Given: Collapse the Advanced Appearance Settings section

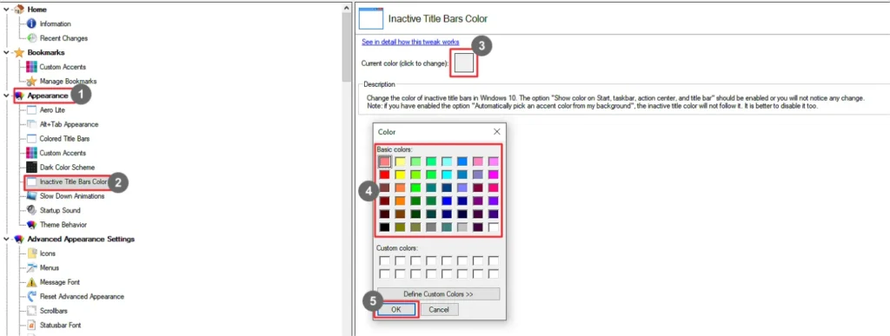Looking at the screenshot, I should [6, 239].
